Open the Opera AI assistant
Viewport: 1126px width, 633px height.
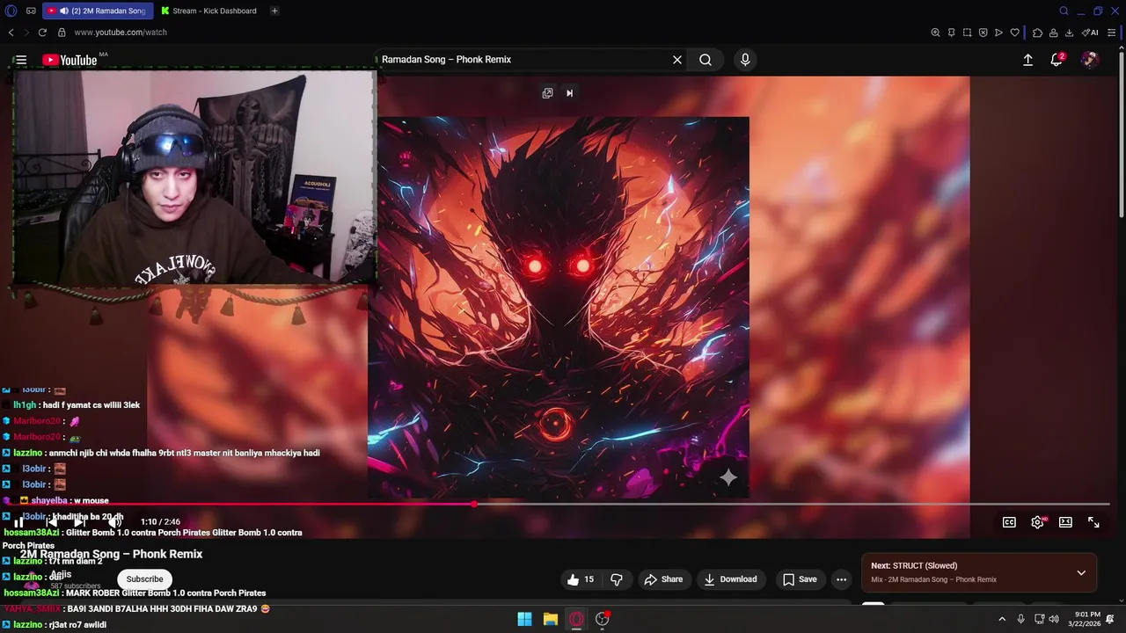[1090, 33]
